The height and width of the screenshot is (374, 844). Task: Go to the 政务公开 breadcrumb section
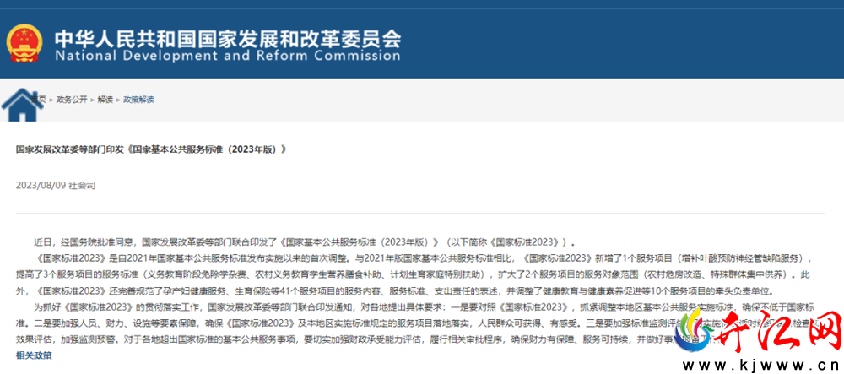pos(72,100)
